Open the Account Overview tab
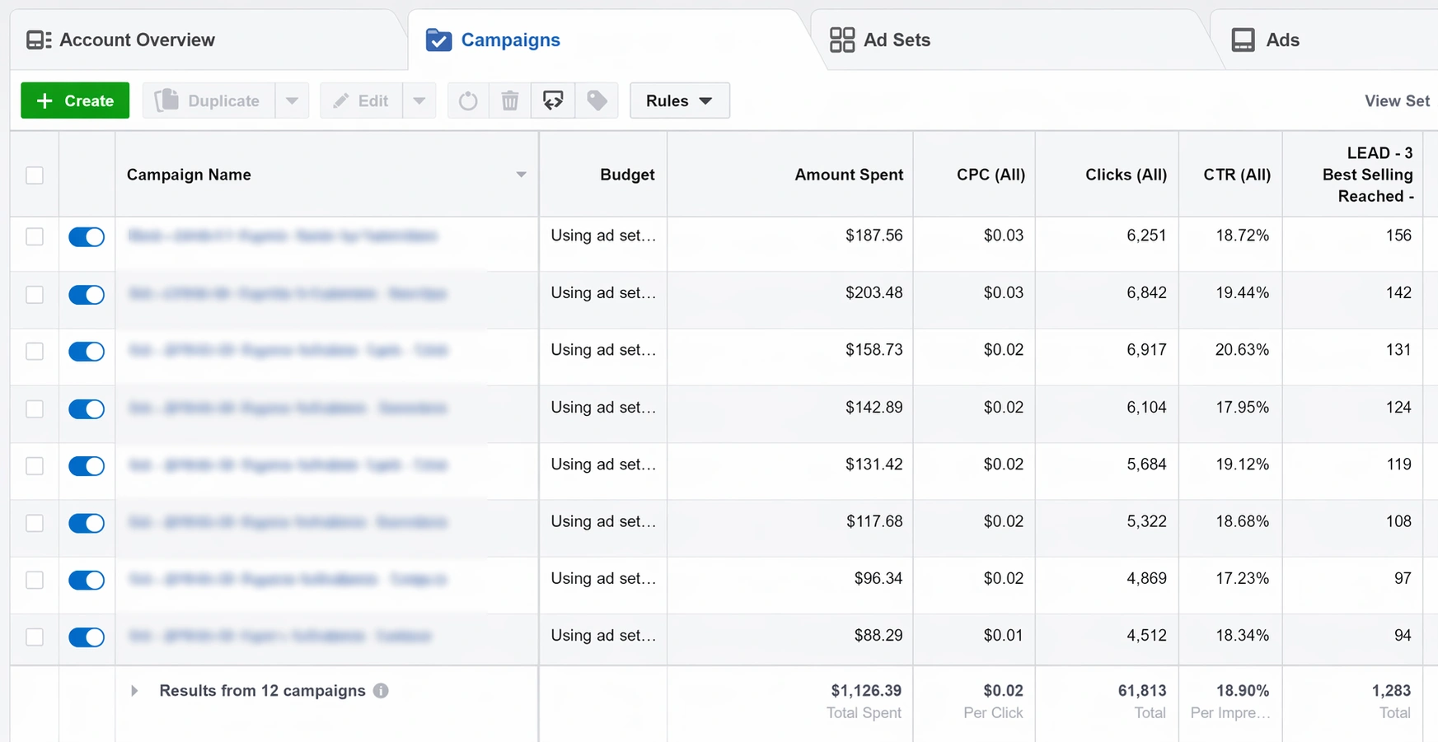 137,40
